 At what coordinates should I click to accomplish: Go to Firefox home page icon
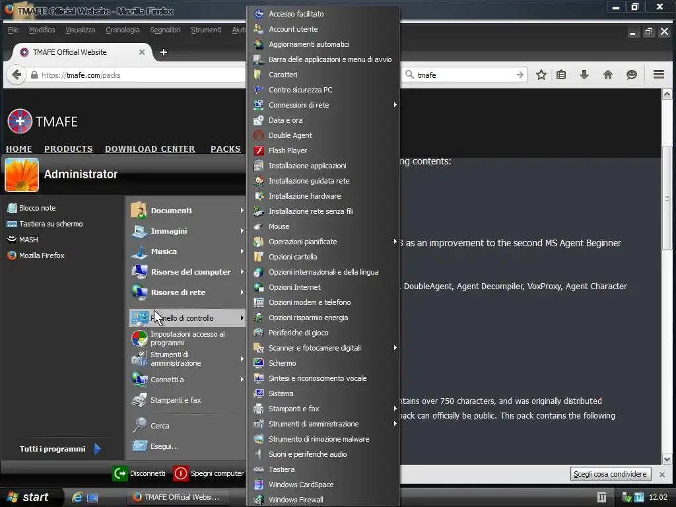pyautogui.click(x=608, y=75)
